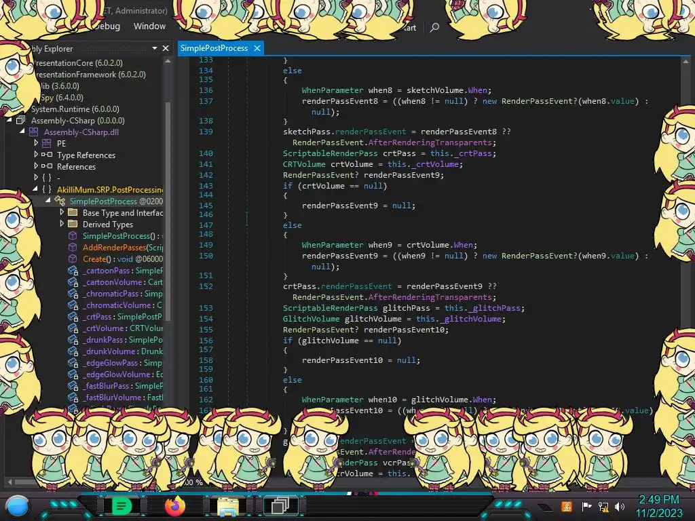This screenshot has width=695, height=521.
Task: Expand the PE node
Action: 36,143
